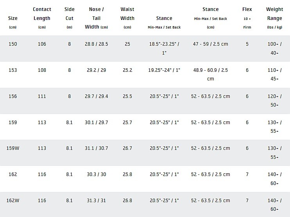Click the Size column header
Screen dimensions: 290x217
[13, 18]
